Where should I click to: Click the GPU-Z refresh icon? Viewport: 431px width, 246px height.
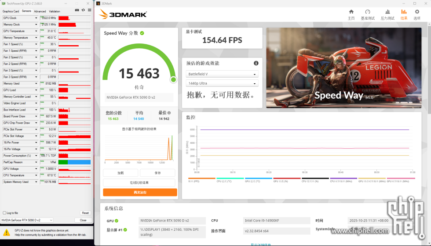[x=83, y=10]
